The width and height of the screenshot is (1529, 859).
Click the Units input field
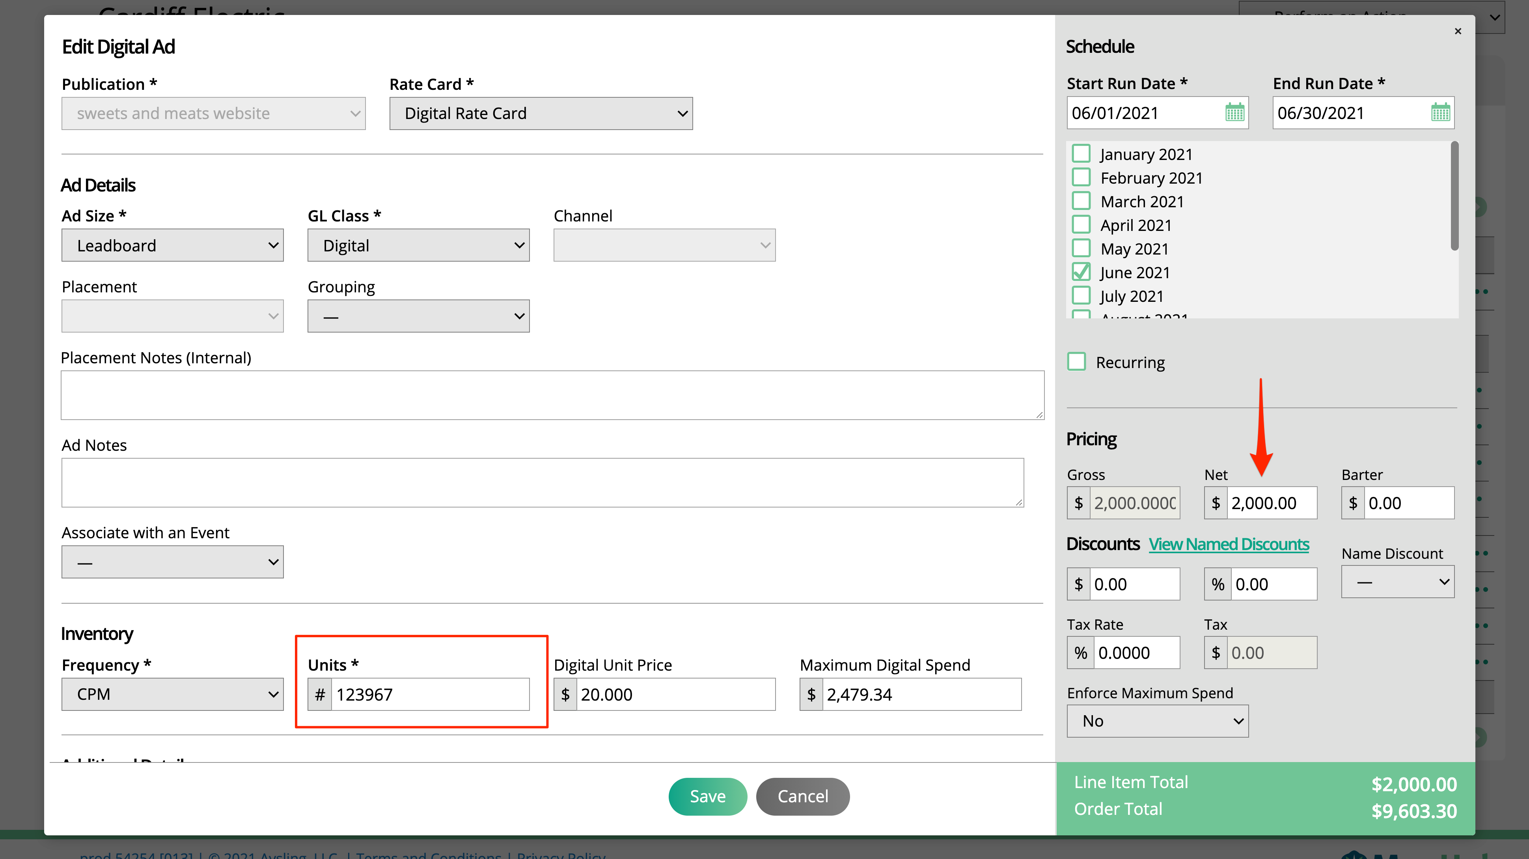click(430, 695)
